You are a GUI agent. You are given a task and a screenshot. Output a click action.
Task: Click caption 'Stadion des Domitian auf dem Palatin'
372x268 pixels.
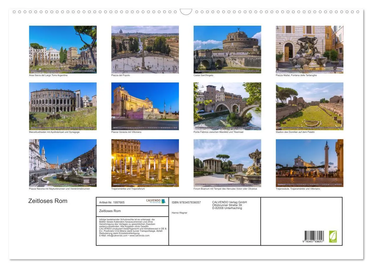pyautogui.click(x=295, y=132)
